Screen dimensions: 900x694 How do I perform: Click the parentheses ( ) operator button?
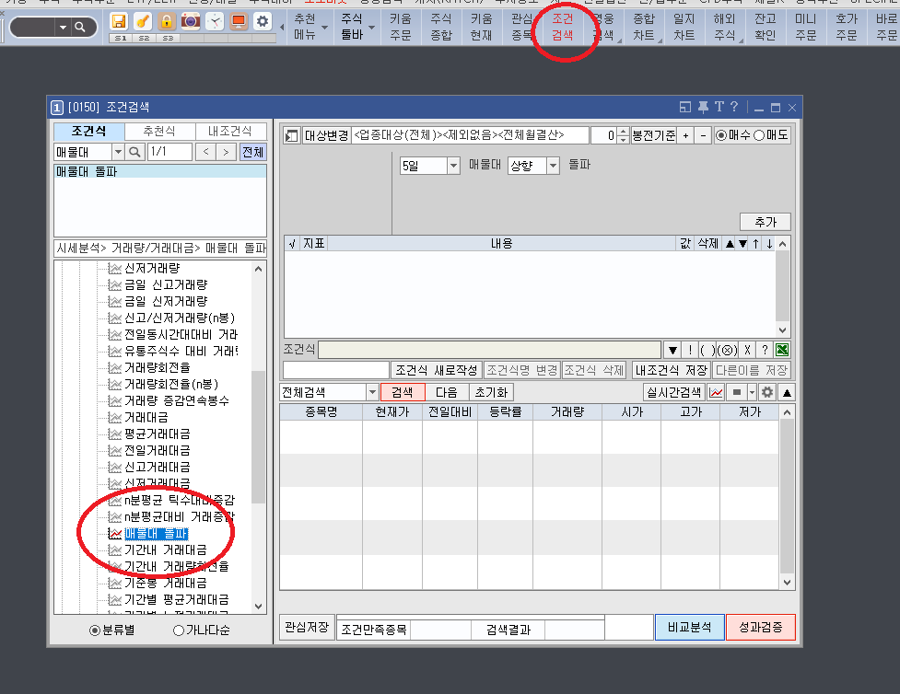click(x=707, y=350)
